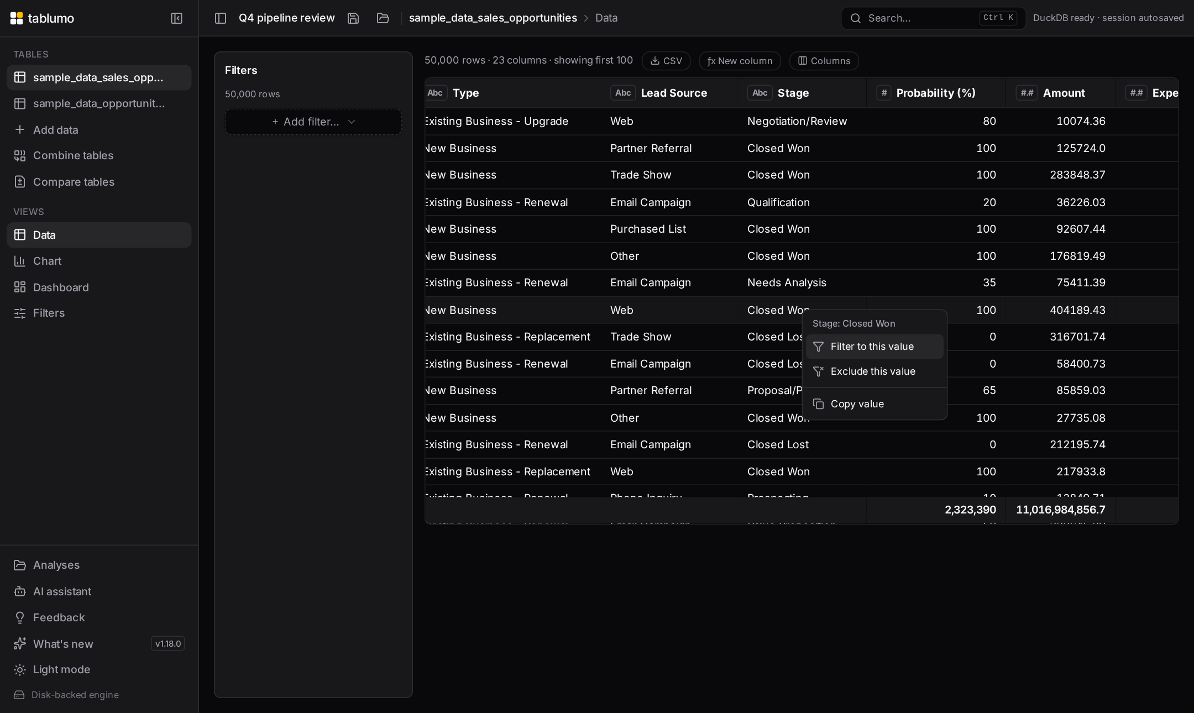Switch to the Chart view

[99, 261]
